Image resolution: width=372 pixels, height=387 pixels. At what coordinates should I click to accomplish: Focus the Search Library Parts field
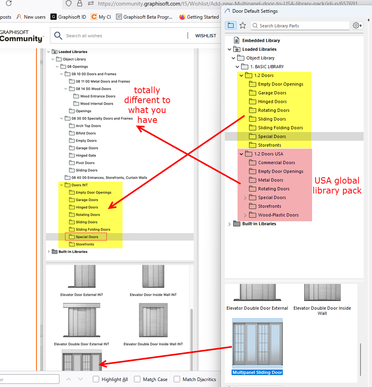coord(300,26)
